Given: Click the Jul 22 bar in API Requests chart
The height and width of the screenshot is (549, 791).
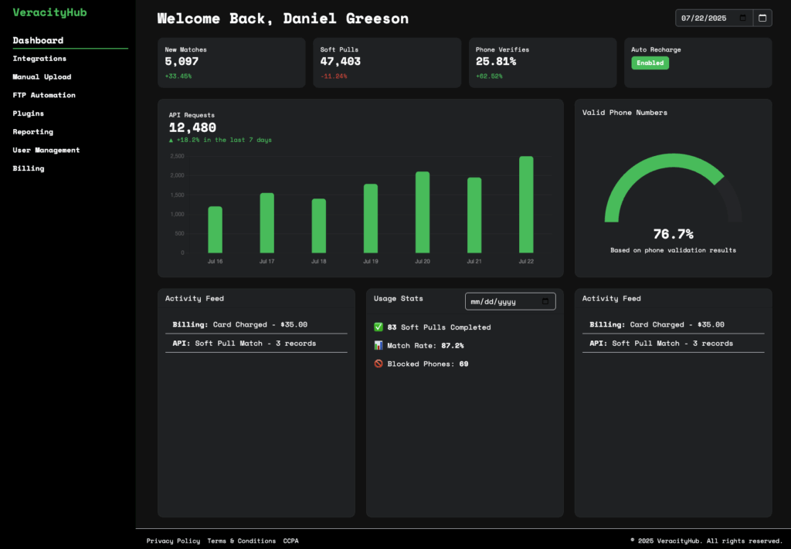Looking at the screenshot, I should pos(526,205).
